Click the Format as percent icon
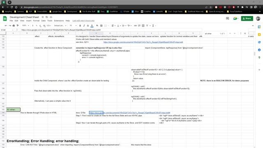The height and width of the screenshot is (148, 263). tap(37, 25)
